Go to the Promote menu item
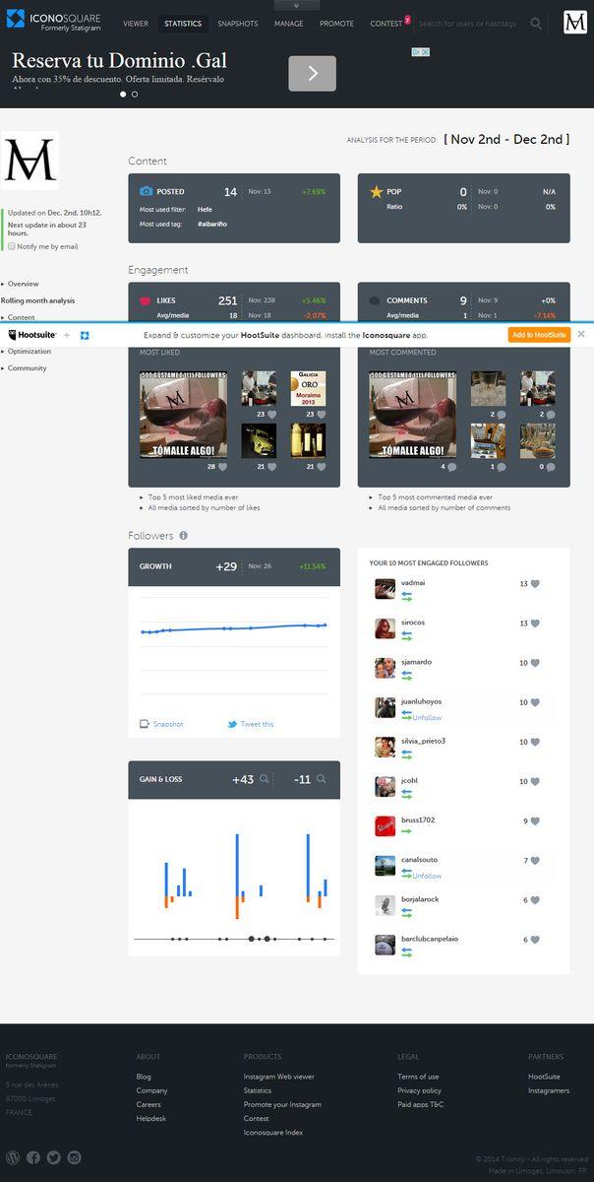594x1182 pixels. point(336,24)
